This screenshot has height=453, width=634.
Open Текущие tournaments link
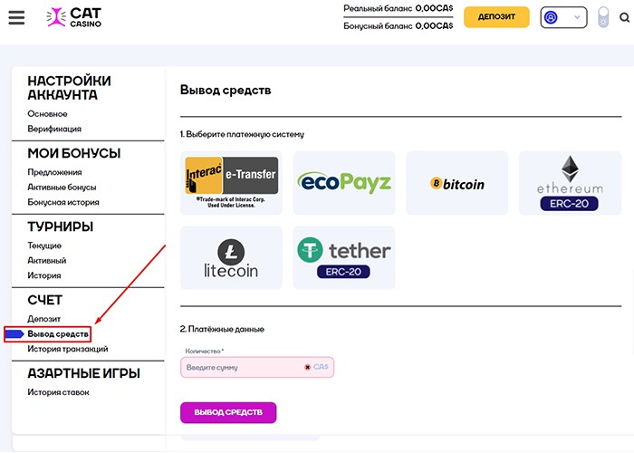click(x=44, y=246)
